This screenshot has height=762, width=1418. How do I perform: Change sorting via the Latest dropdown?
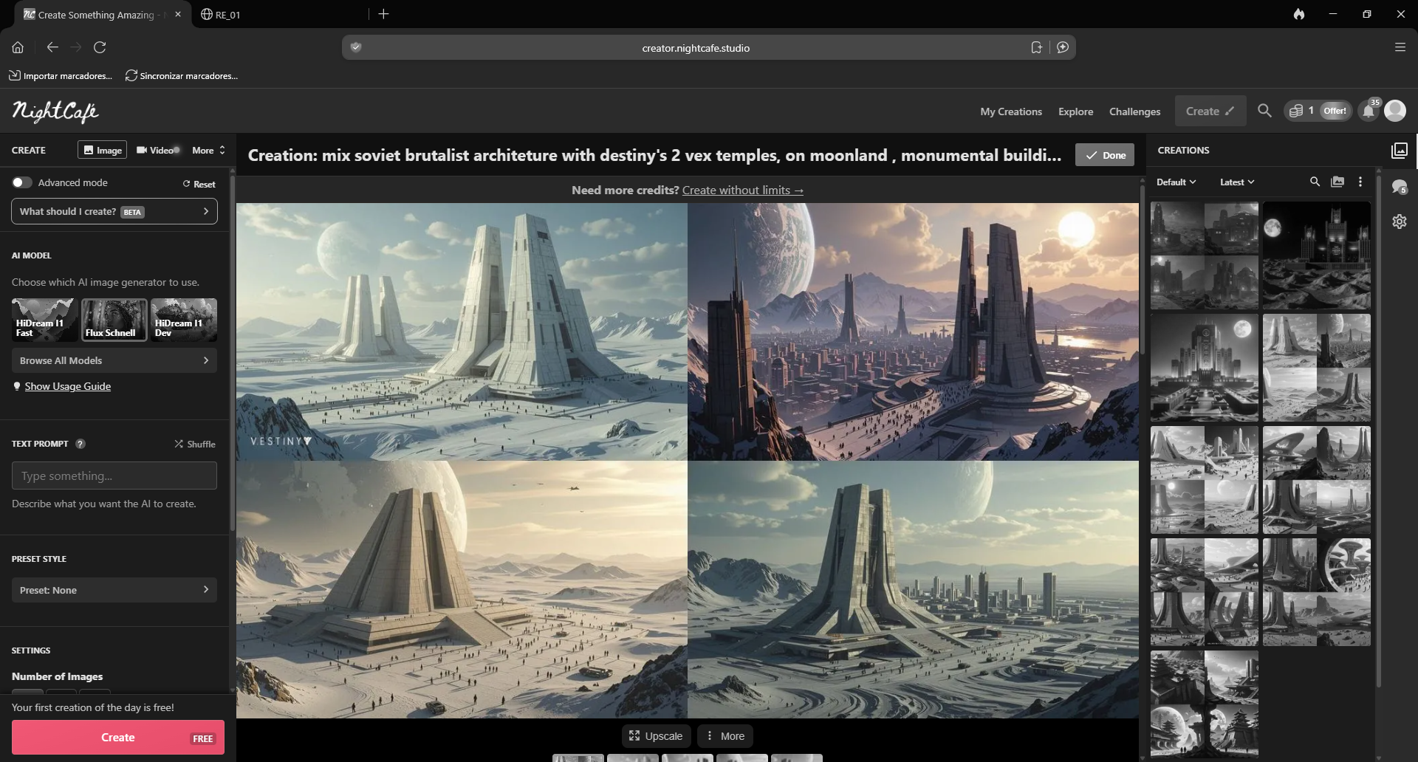1235,181
